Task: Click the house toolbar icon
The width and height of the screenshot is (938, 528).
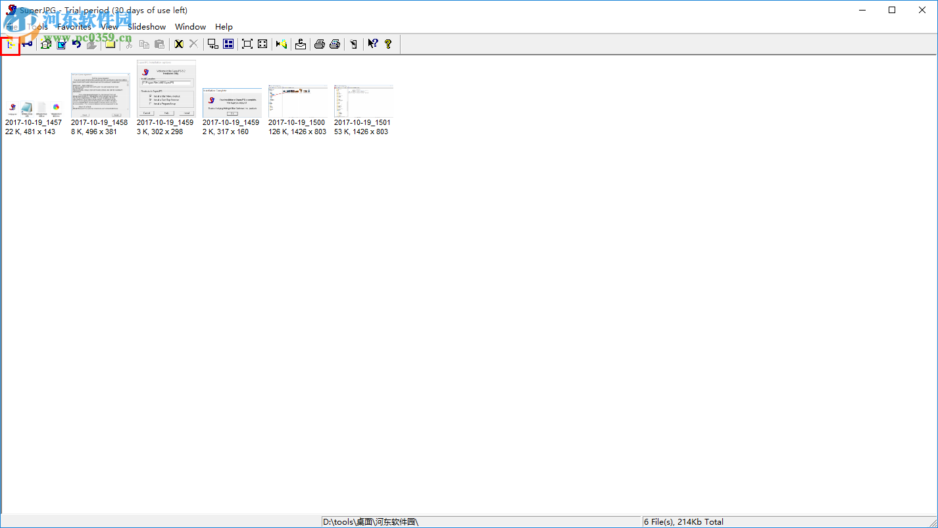Action: click(45, 44)
